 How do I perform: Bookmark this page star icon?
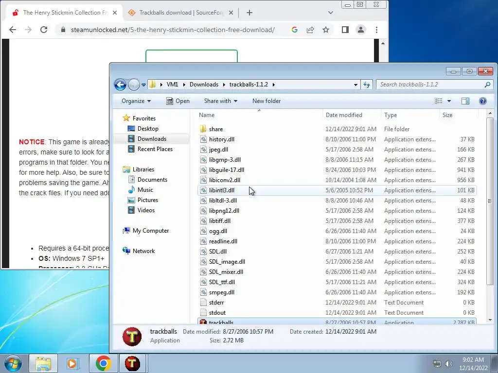(325, 30)
